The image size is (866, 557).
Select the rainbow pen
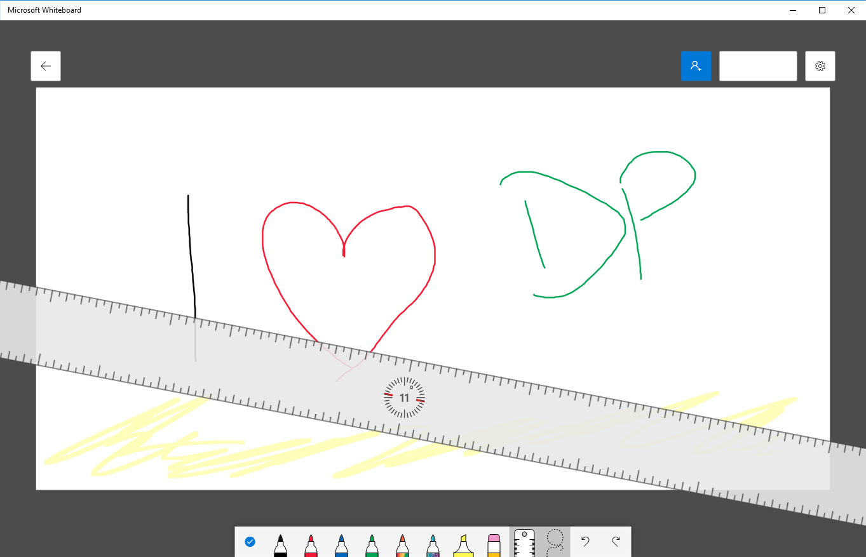402,546
